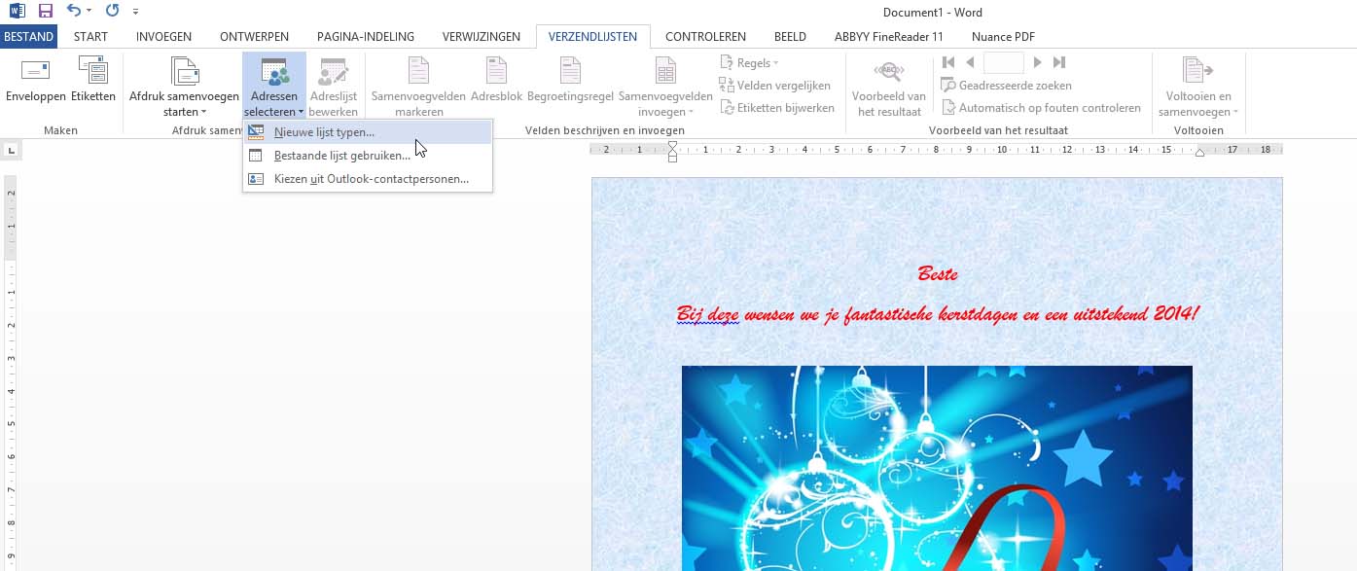The image size is (1357, 571).
Task: Open Afdruk samenvoegen starten dropdown
Action: (184, 87)
